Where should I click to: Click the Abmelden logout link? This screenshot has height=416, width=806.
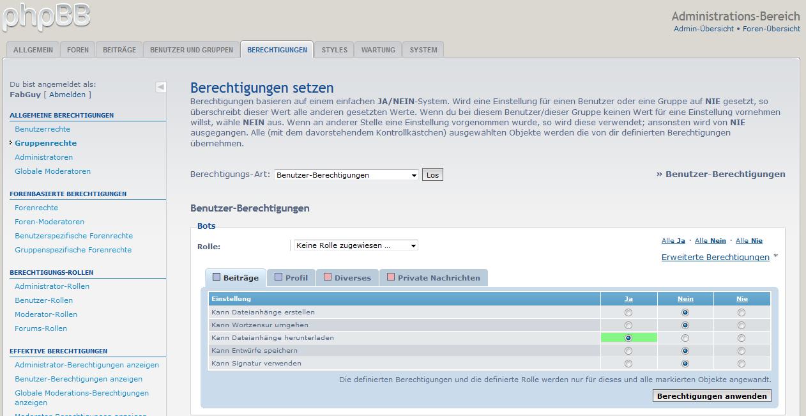coord(67,95)
